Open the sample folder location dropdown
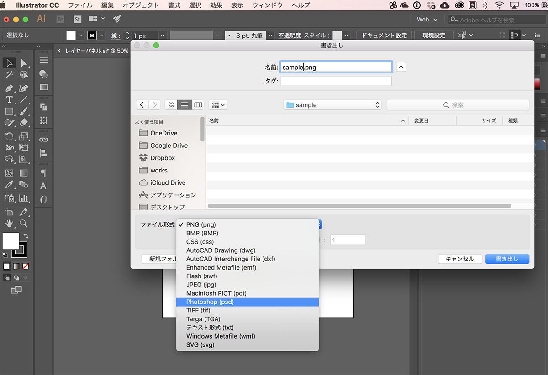Image resolution: width=548 pixels, height=375 pixels. coord(332,105)
